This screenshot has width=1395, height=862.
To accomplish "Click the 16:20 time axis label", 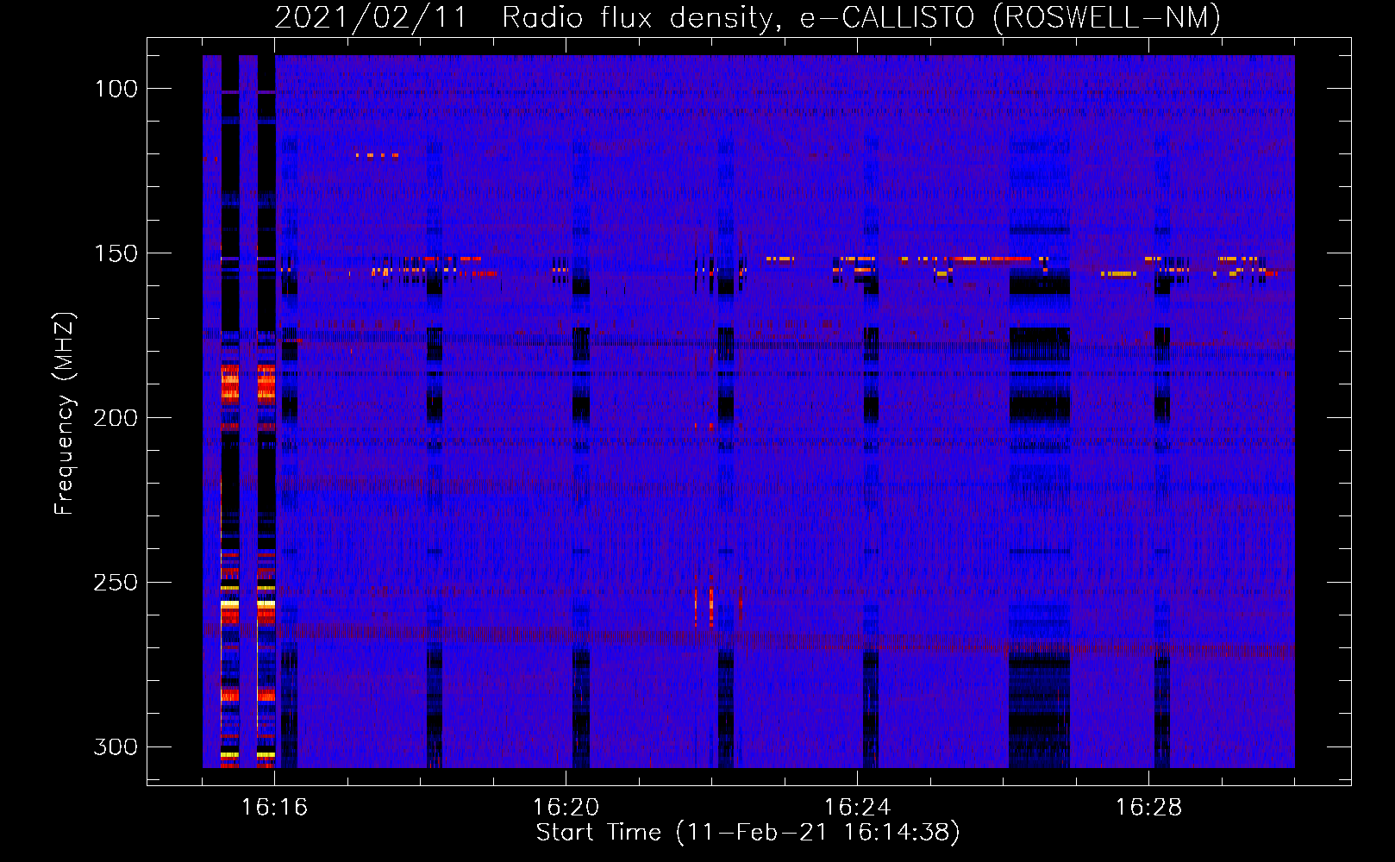I will [566, 808].
